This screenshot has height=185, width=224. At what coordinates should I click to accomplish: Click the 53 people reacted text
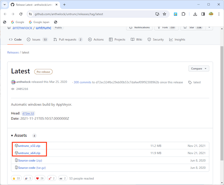click(81, 179)
